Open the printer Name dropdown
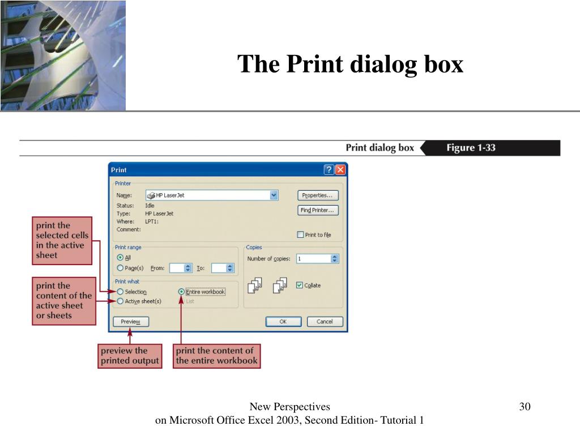The height and width of the screenshot is (435, 580). [274, 195]
